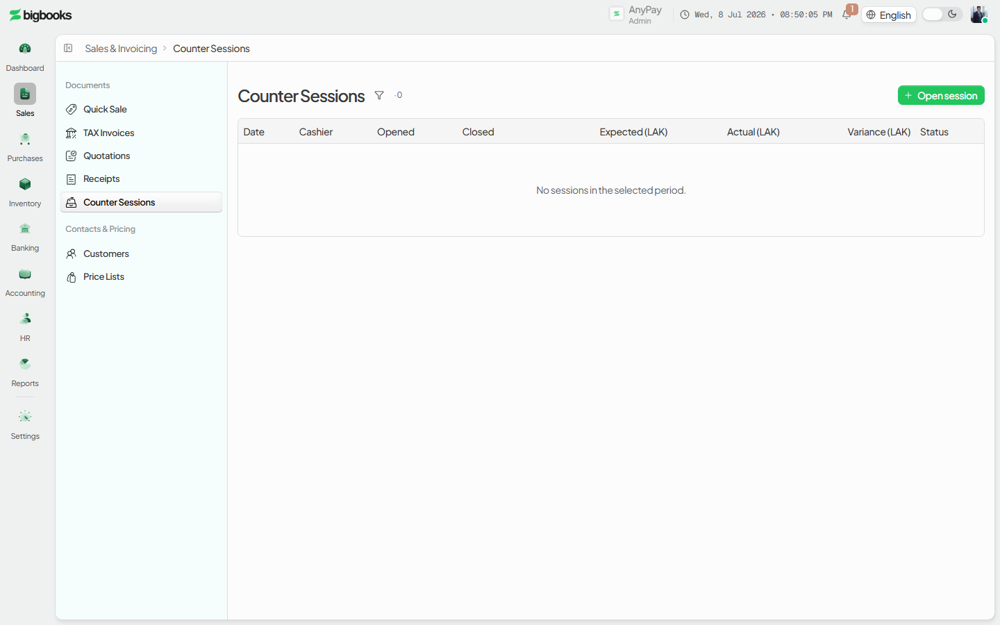
Task: Click the Open session button
Action: (x=941, y=96)
